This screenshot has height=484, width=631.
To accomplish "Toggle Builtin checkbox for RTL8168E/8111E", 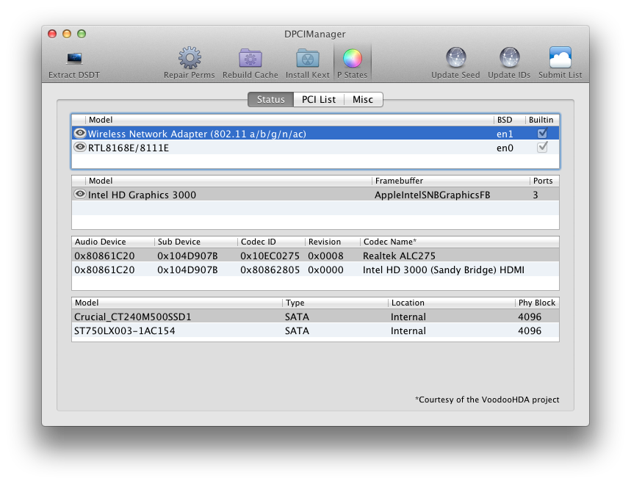I will 542,148.
